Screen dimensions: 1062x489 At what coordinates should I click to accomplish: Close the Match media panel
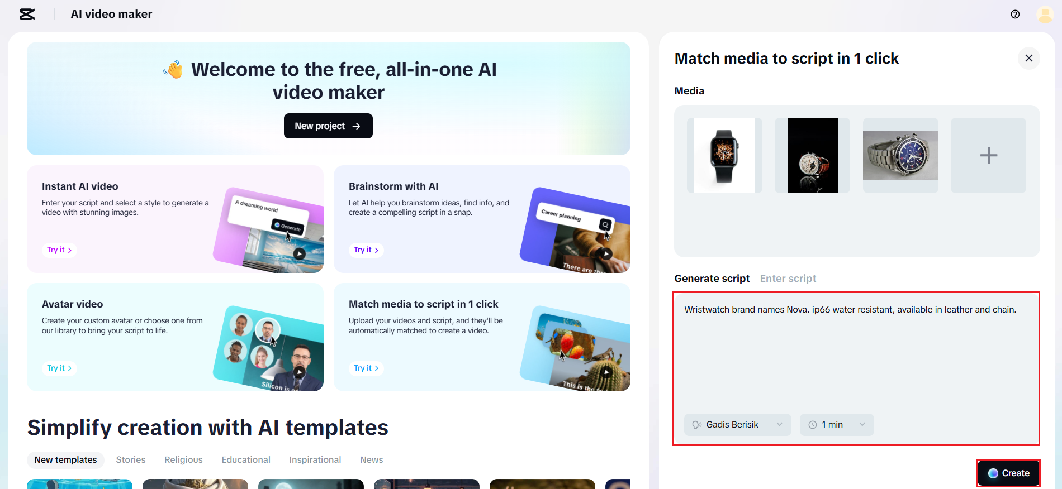pos(1028,58)
